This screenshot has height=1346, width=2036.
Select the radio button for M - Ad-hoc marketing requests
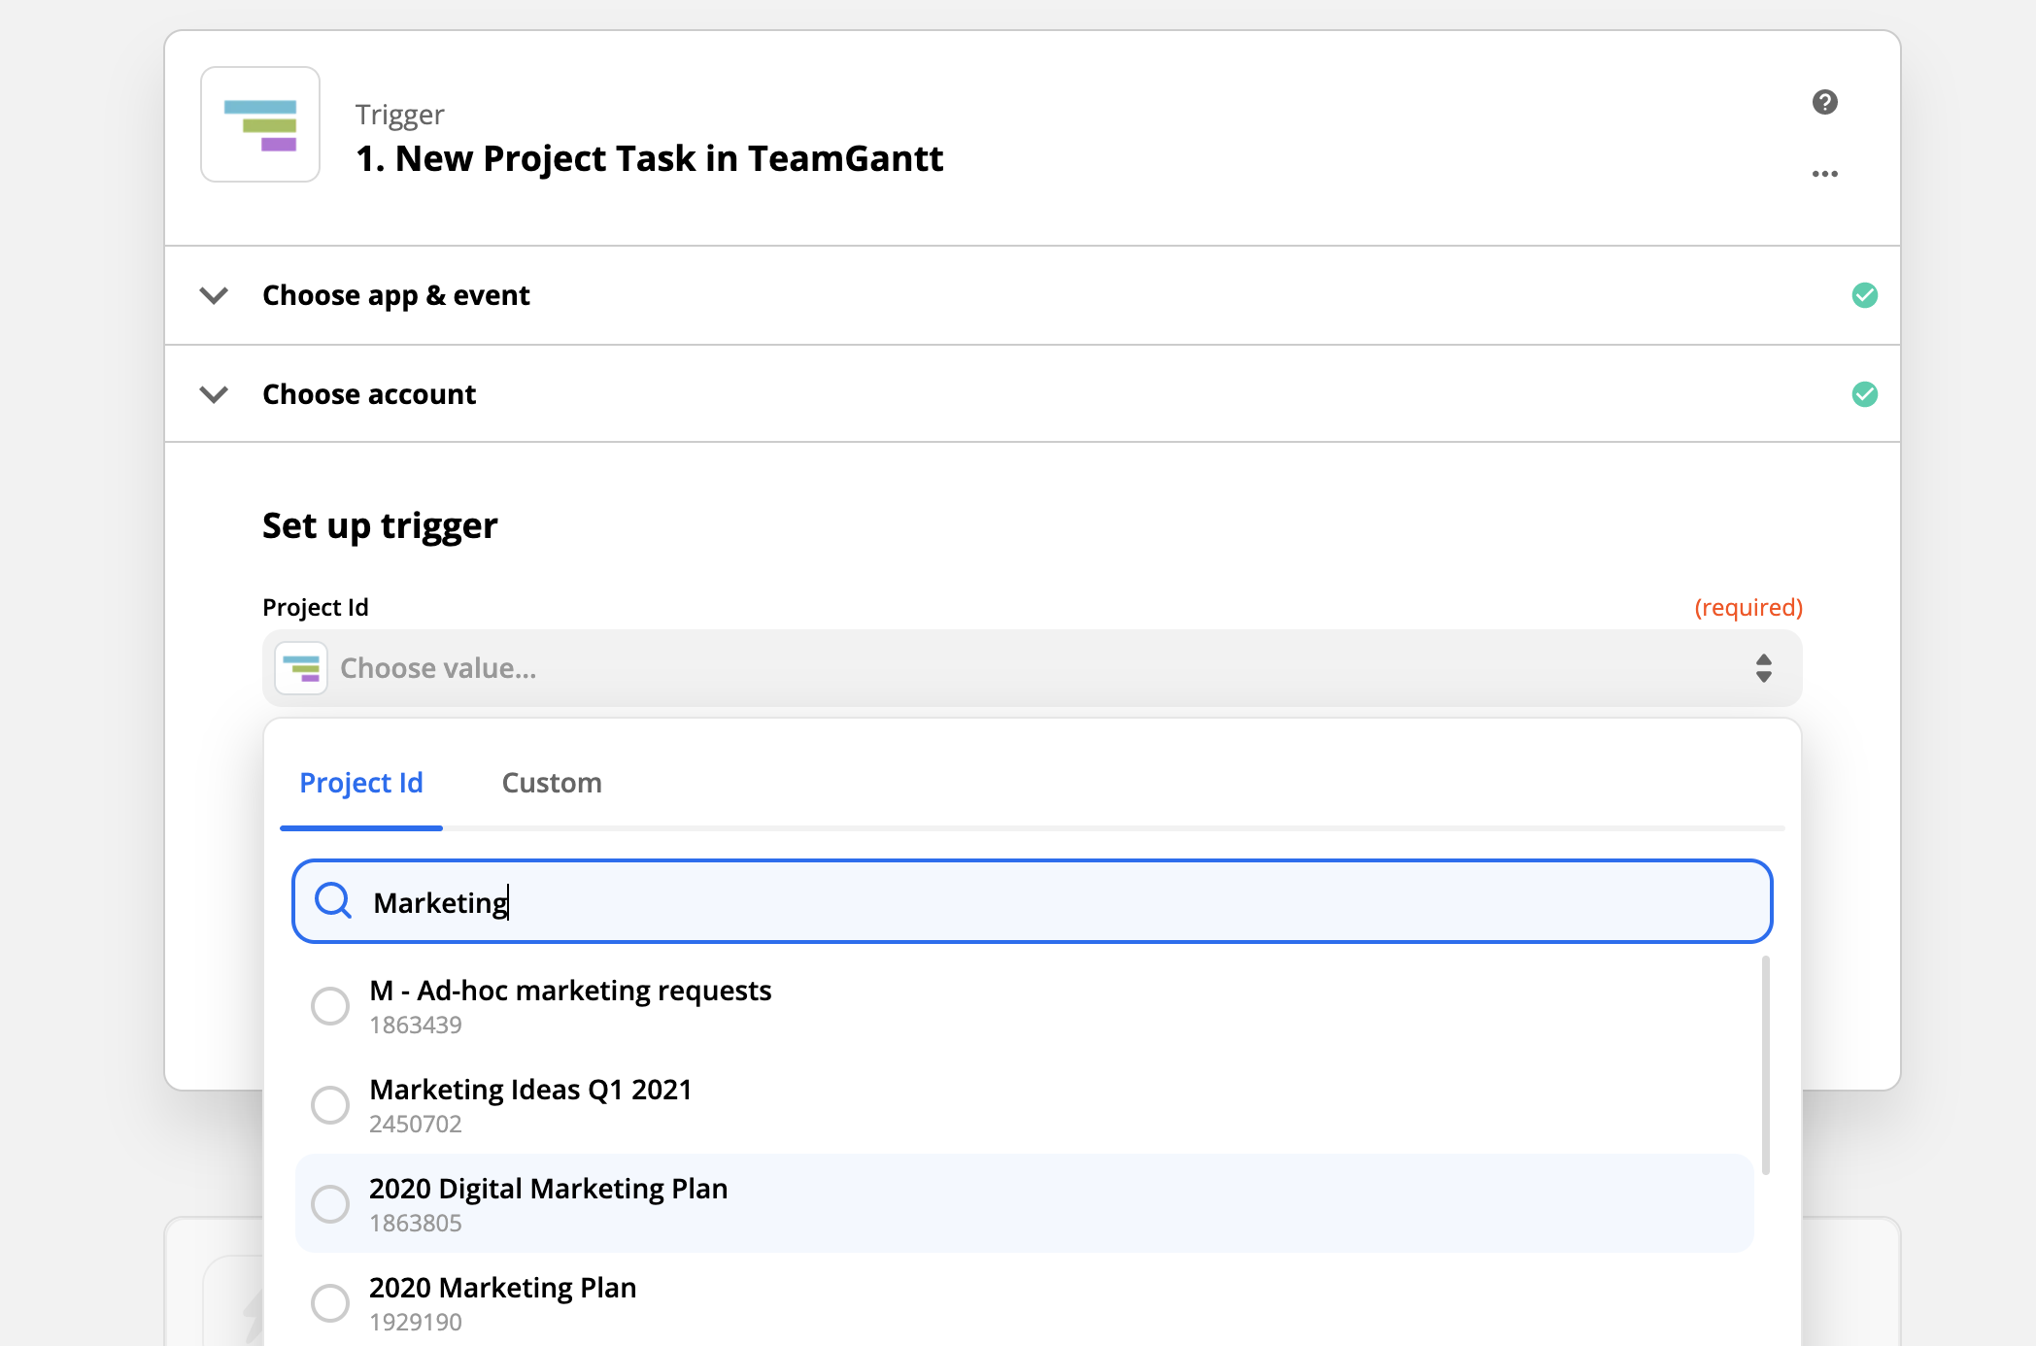pos(330,1006)
